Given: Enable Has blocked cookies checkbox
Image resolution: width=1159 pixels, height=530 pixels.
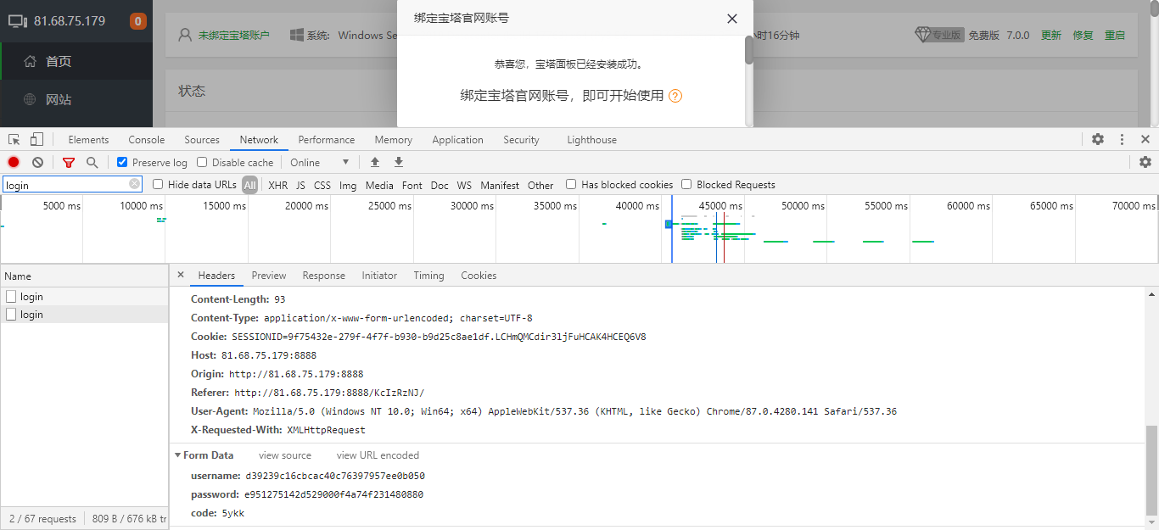Looking at the screenshot, I should [571, 184].
